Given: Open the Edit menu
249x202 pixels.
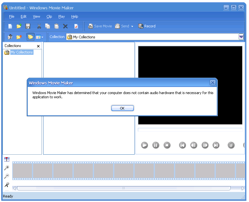Looking at the screenshot, I should 24,16.
